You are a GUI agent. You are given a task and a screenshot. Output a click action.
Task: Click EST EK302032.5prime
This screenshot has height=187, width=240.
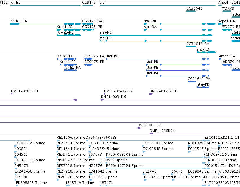pos(16,146)
